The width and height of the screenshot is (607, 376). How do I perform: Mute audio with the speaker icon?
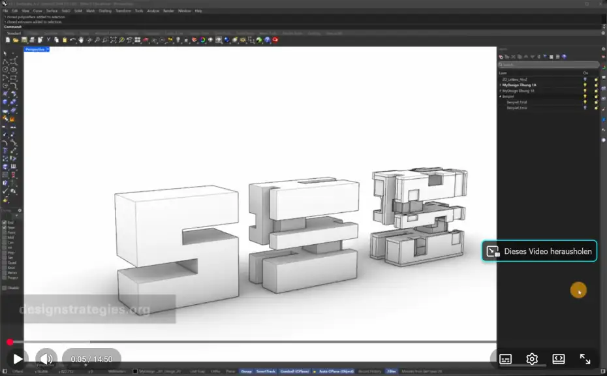tap(46, 358)
